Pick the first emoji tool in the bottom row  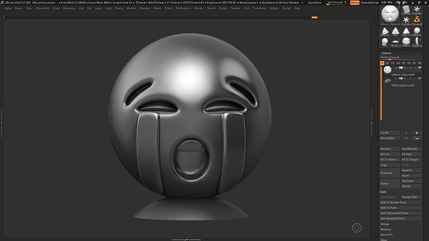point(385,42)
